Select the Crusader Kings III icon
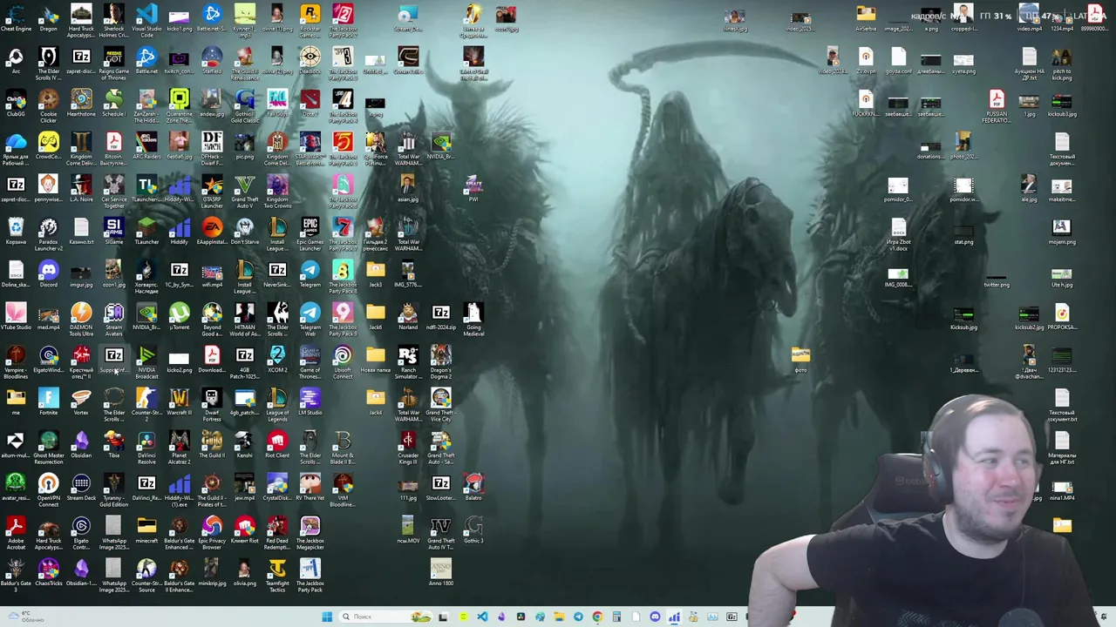The height and width of the screenshot is (627, 1116). [408, 442]
